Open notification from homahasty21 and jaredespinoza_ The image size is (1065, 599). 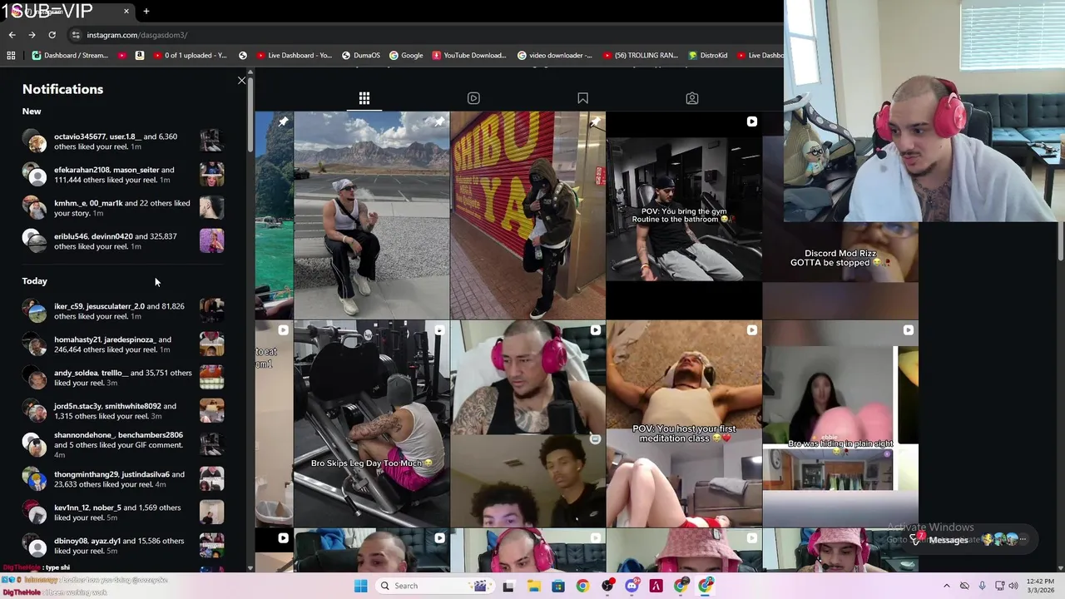point(123,344)
